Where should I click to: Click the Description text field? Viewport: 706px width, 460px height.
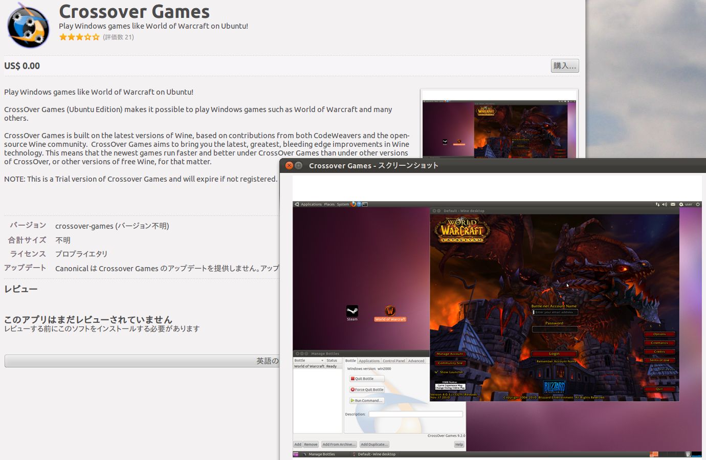(x=415, y=414)
